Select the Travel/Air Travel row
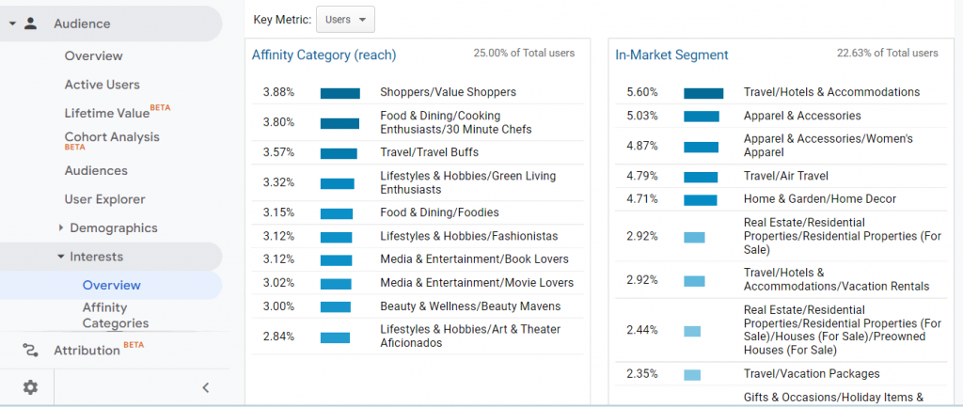 click(785, 176)
